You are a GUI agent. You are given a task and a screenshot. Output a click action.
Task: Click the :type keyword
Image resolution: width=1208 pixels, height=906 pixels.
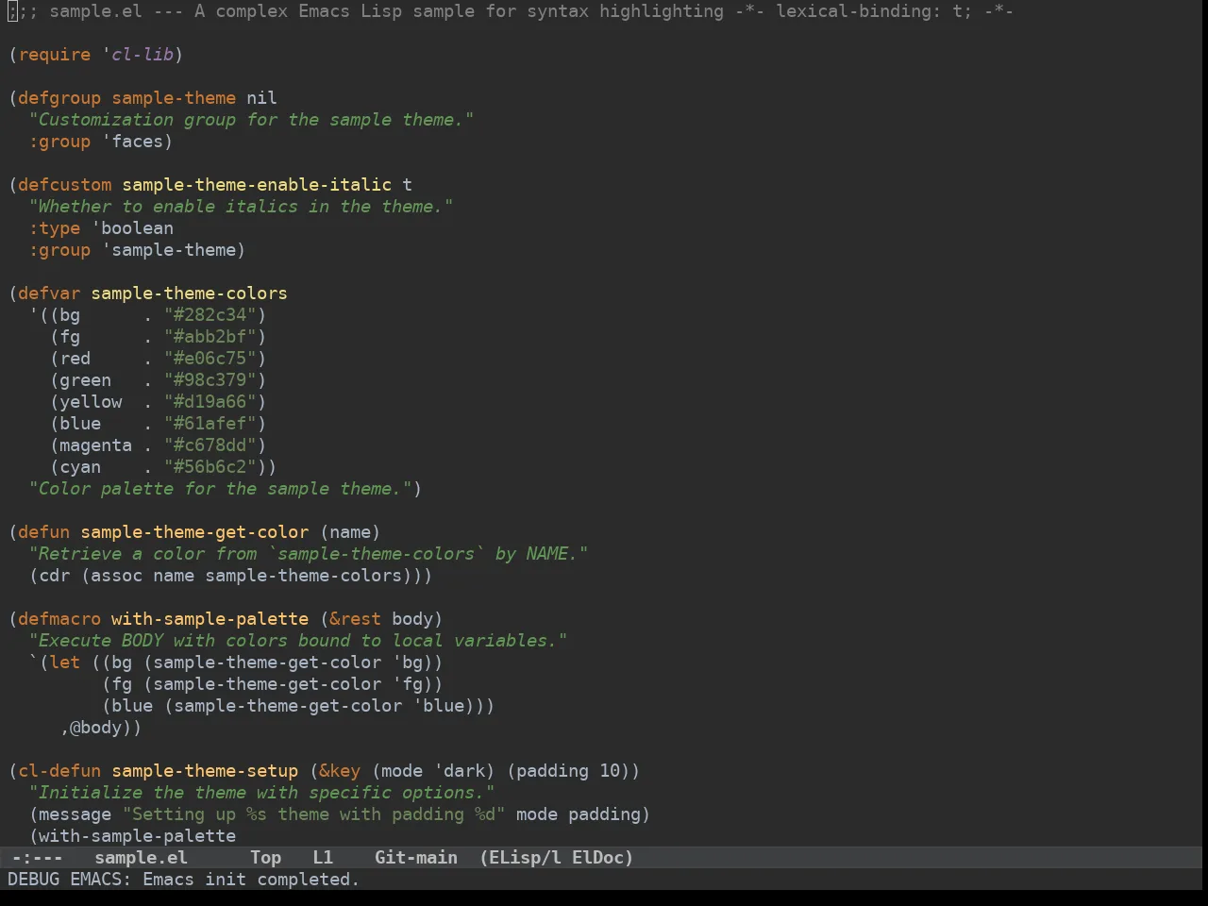click(55, 228)
